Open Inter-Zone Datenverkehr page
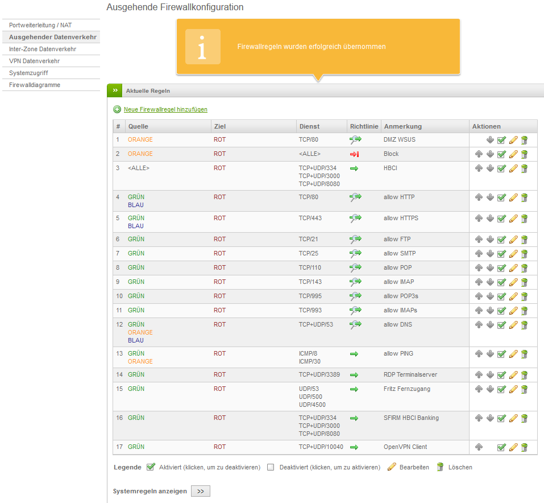This screenshot has height=503, width=544. point(43,49)
